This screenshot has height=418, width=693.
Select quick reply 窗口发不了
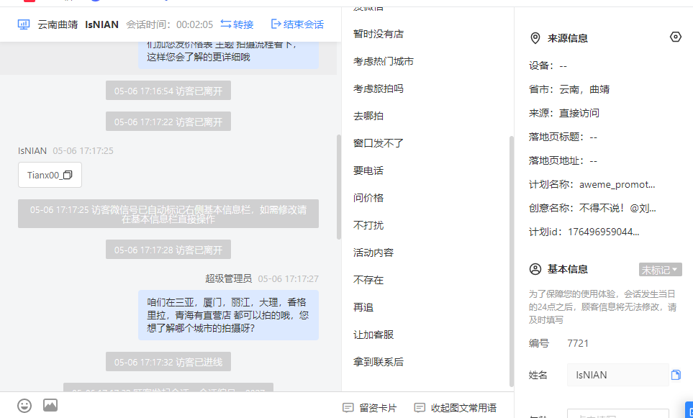[x=379, y=144]
